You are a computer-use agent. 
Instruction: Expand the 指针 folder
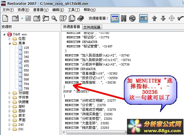9,106
